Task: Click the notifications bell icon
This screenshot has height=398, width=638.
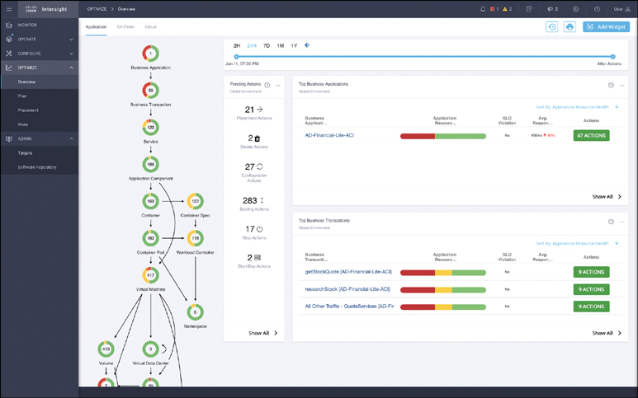Action: [x=483, y=8]
